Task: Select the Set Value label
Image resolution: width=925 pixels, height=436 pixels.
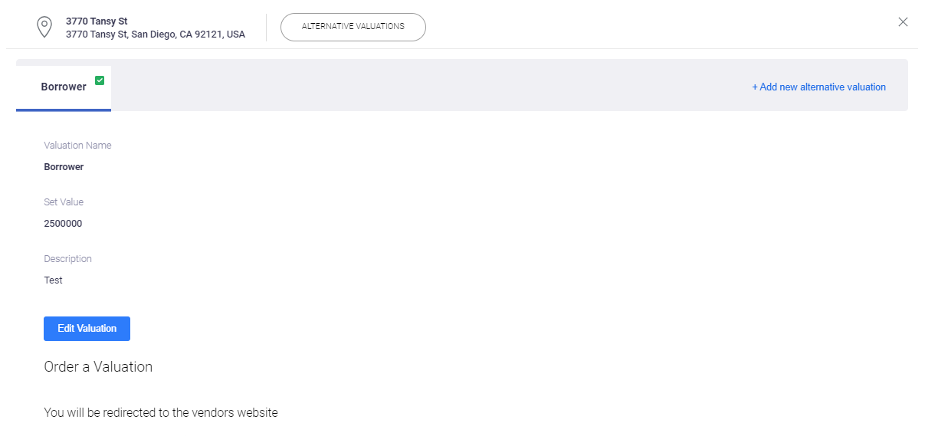Action: (x=64, y=202)
